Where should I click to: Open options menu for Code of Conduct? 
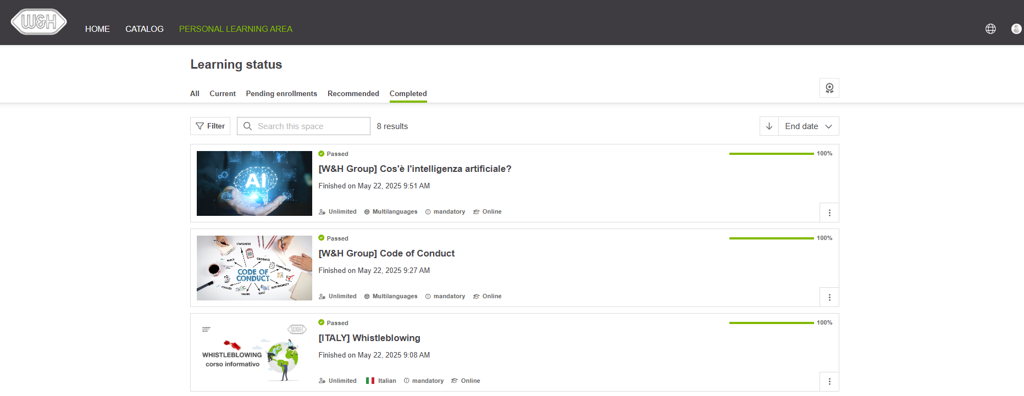(829, 297)
